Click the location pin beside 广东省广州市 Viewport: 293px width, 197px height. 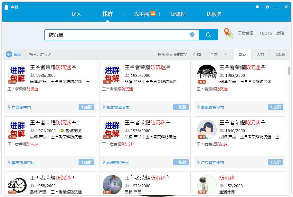point(198,162)
